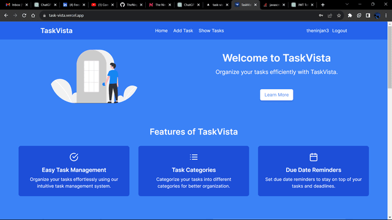Screen dimensions: 392x220
Task: Click the TaskVista logo text
Action: click(56, 31)
